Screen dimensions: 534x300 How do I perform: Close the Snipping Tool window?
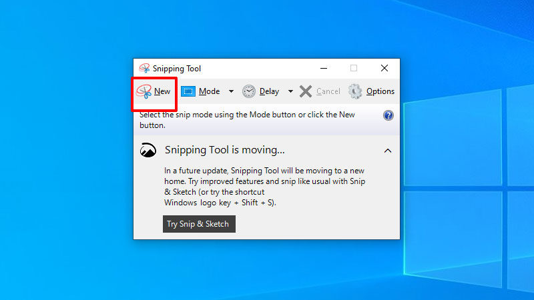[384, 69]
